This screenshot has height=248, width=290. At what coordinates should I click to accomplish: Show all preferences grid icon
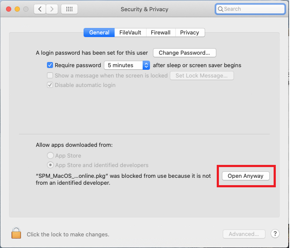pyautogui.click(x=69, y=9)
